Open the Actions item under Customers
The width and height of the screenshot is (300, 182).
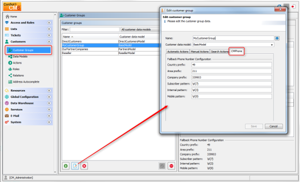point(15,63)
